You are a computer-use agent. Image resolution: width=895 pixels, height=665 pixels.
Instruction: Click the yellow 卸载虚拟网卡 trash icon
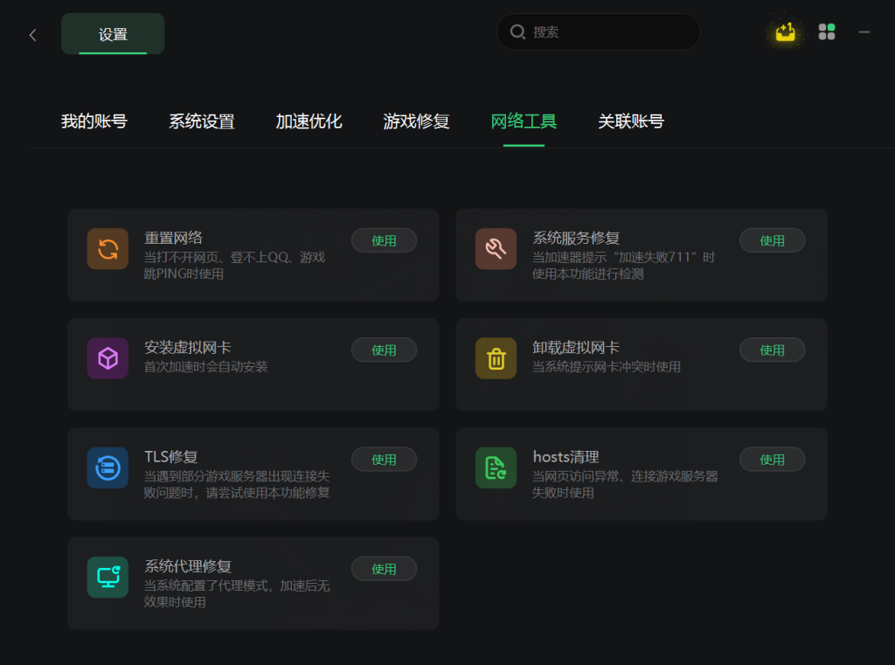tap(496, 358)
